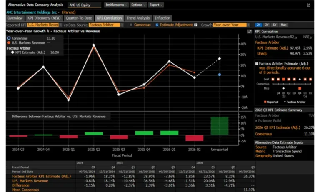Open the Entitlements dropdown menu
Screen dimensions: 320x192
click(116, 5)
